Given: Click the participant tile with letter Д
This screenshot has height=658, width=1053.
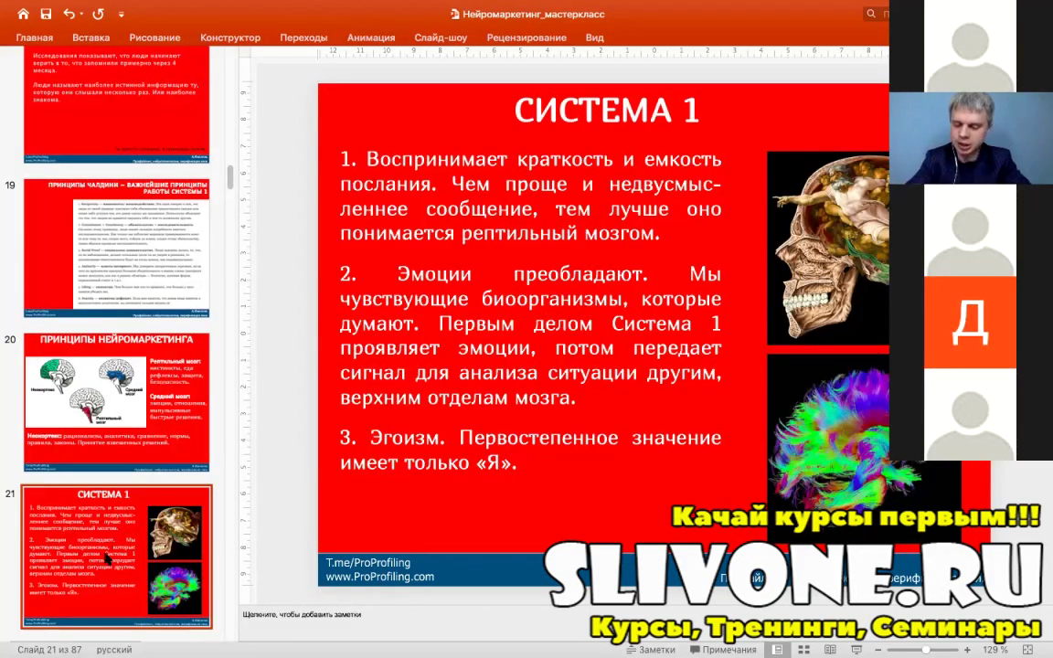Looking at the screenshot, I should pyautogui.click(x=971, y=323).
